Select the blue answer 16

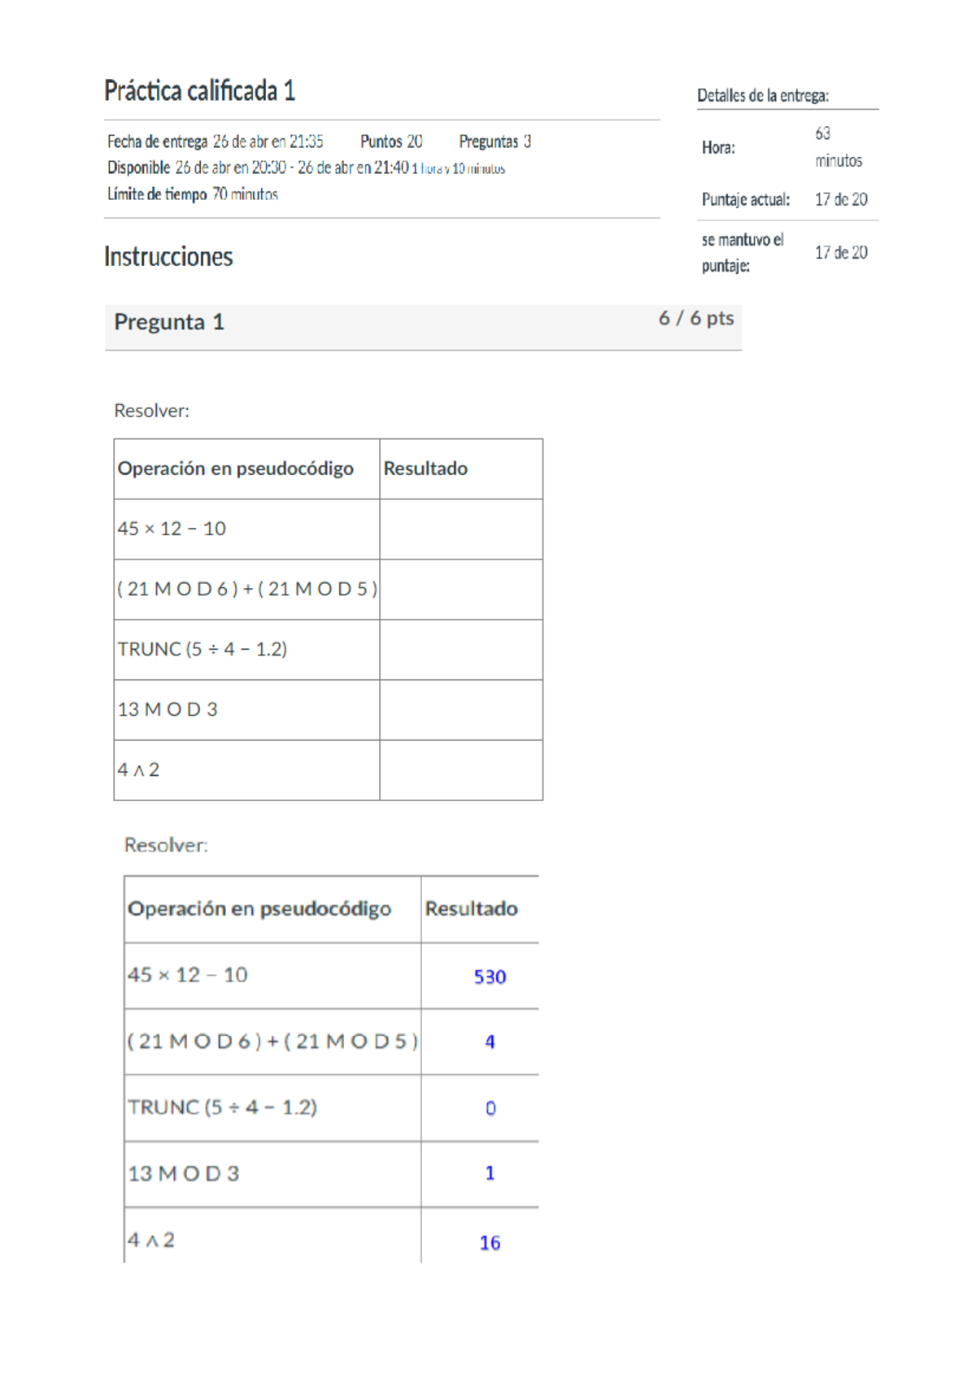click(490, 1243)
